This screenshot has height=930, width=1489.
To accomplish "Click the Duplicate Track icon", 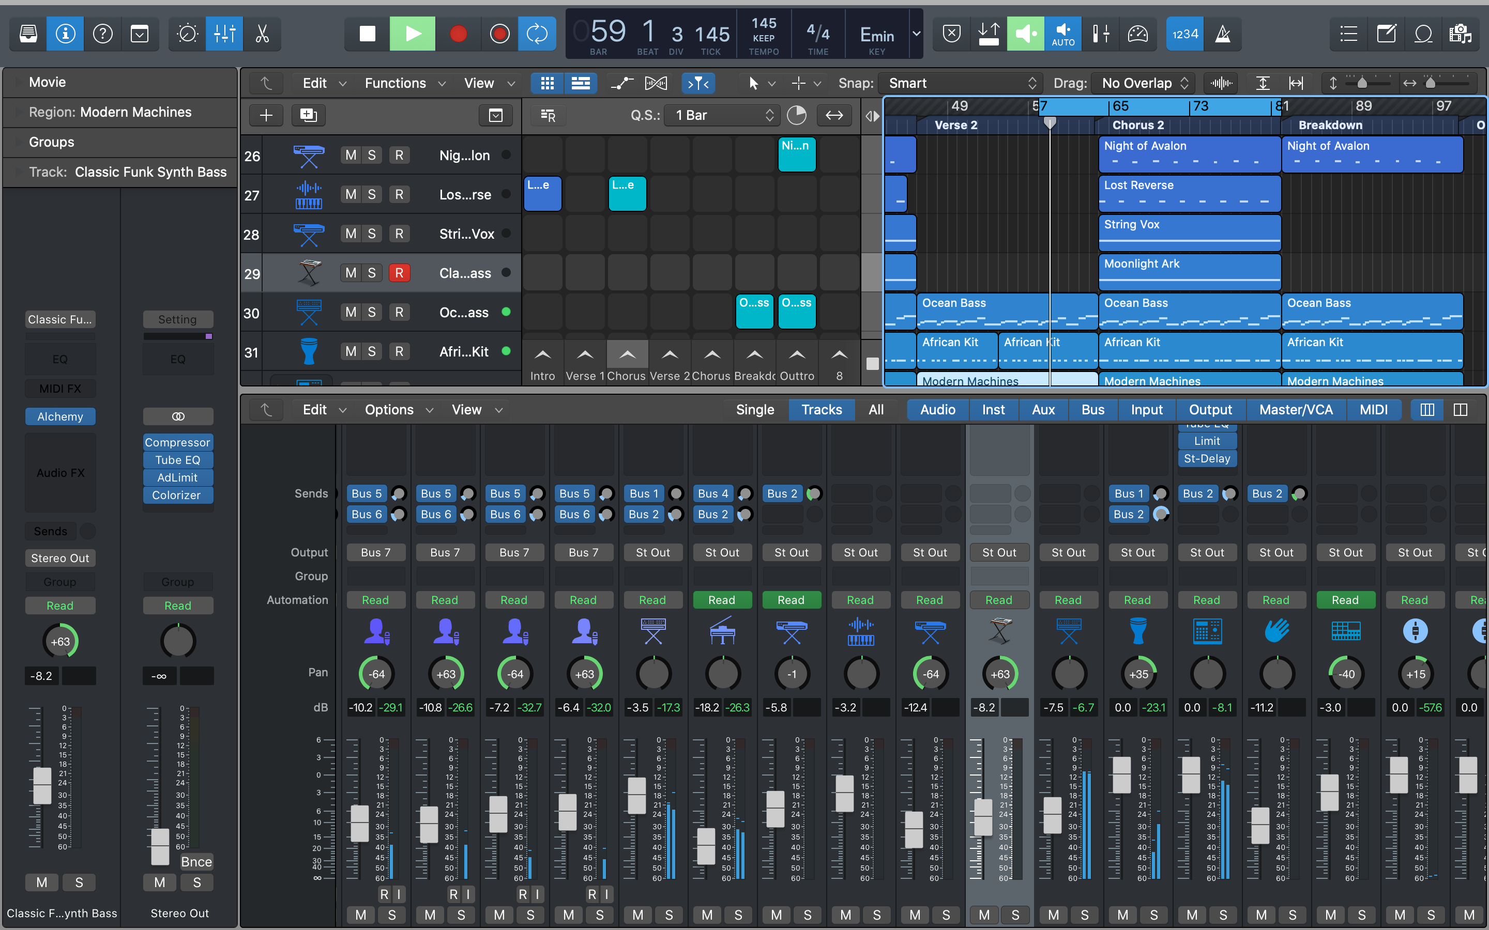I will [308, 115].
